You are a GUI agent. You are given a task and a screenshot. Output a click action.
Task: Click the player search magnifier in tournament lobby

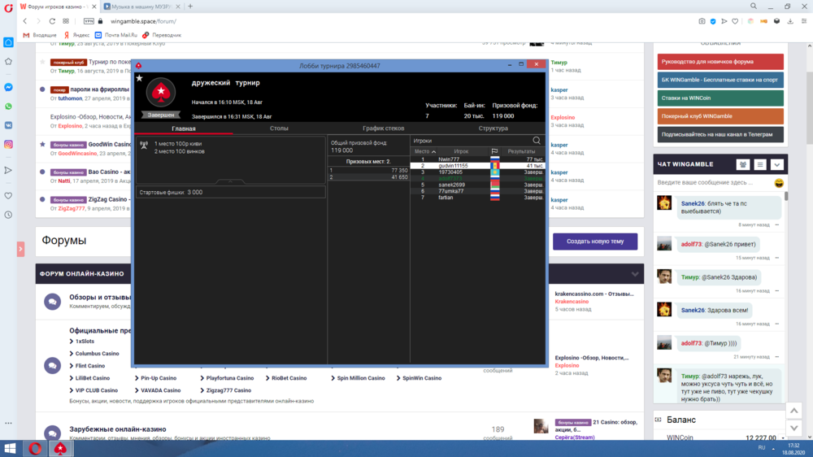[x=537, y=141]
